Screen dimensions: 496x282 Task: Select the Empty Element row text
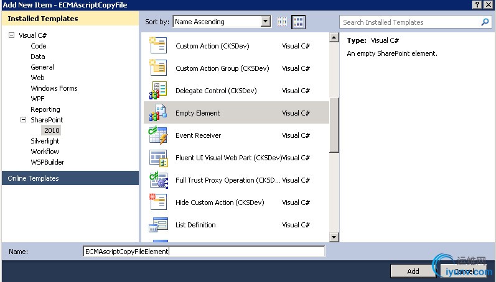[198, 113]
